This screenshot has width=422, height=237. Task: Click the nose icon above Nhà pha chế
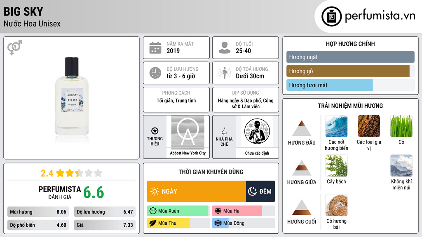(224, 131)
